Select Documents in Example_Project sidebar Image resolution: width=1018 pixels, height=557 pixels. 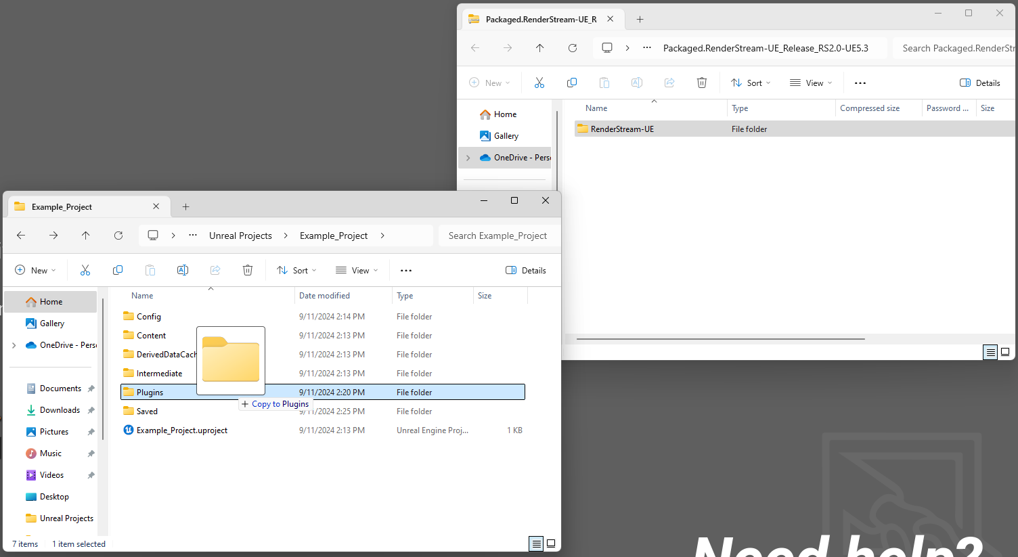coord(60,388)
